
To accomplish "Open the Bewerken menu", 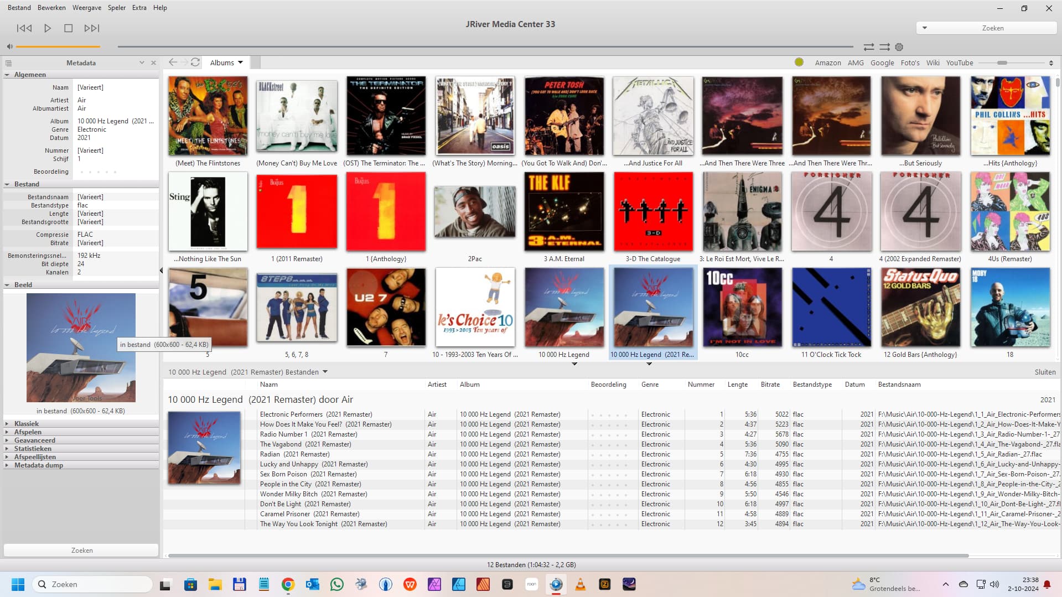I will point(51,8).
